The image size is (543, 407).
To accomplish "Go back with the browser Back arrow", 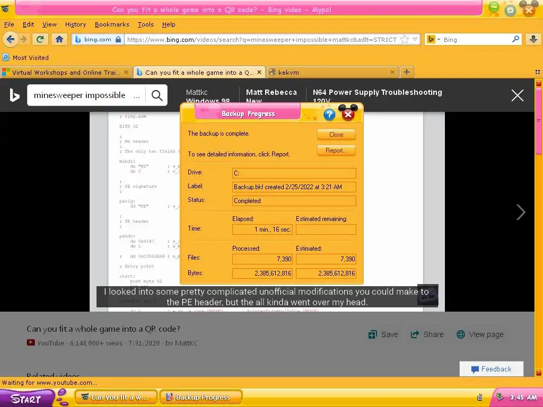I will [x=11, y=39].
